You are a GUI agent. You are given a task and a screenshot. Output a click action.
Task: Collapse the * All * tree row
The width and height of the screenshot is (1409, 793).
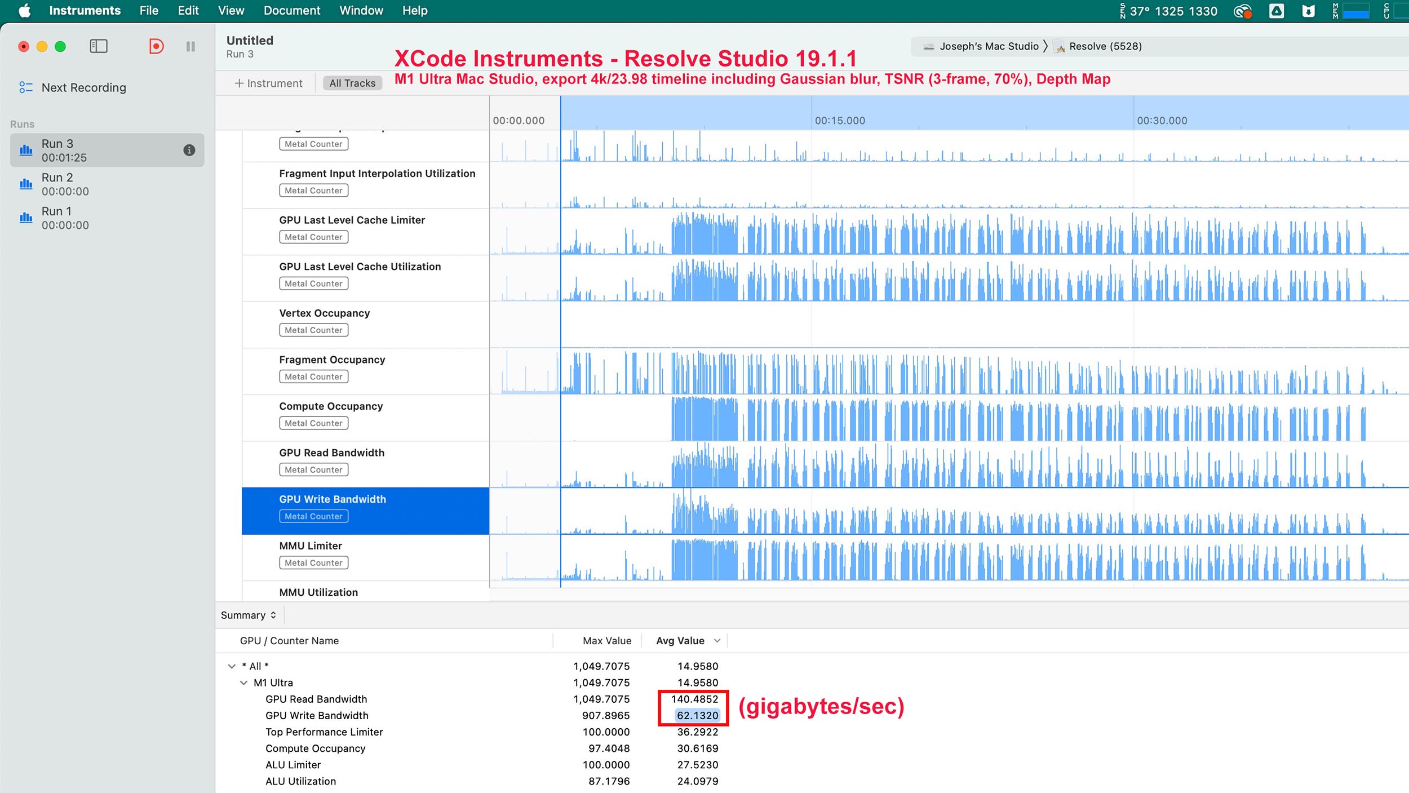tap(232, 666)
